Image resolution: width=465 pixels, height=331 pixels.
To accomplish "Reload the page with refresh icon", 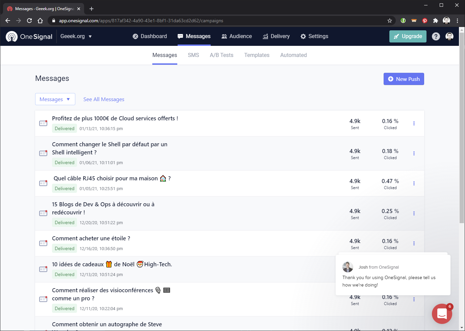I will [x=29, y=21].
